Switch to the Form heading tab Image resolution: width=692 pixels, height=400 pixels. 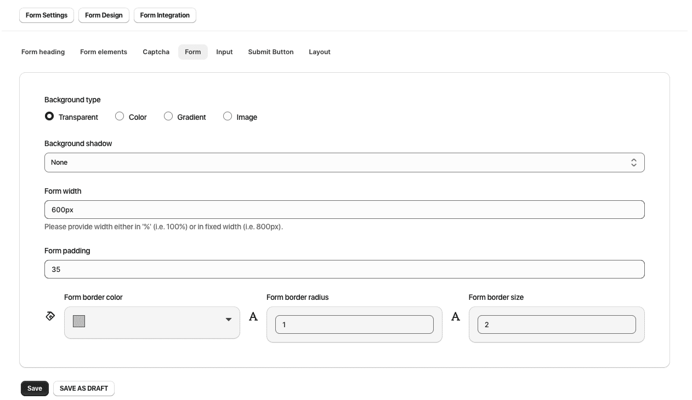click(43, 52)
